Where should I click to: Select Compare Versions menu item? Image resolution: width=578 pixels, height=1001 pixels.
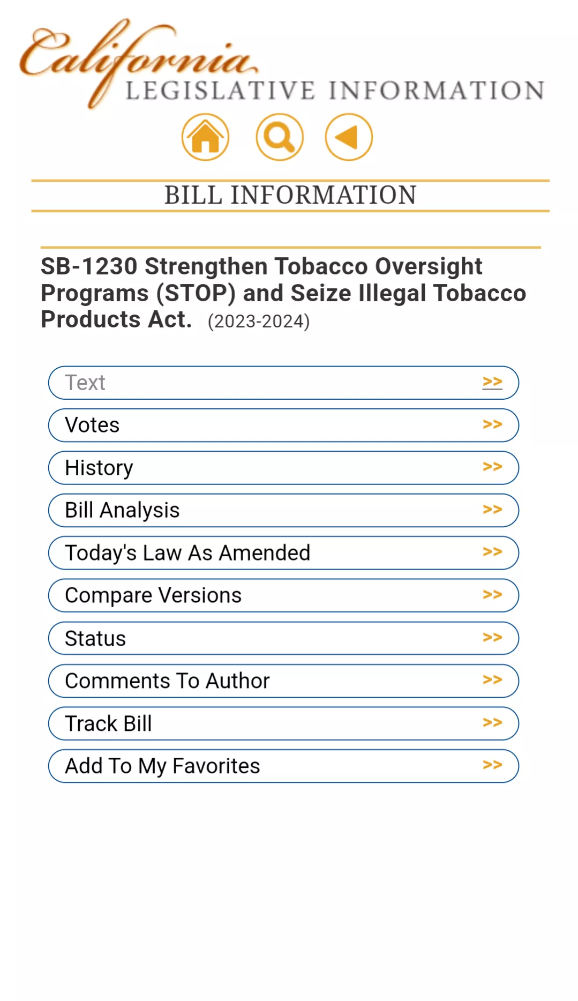[x=153, y=595]
